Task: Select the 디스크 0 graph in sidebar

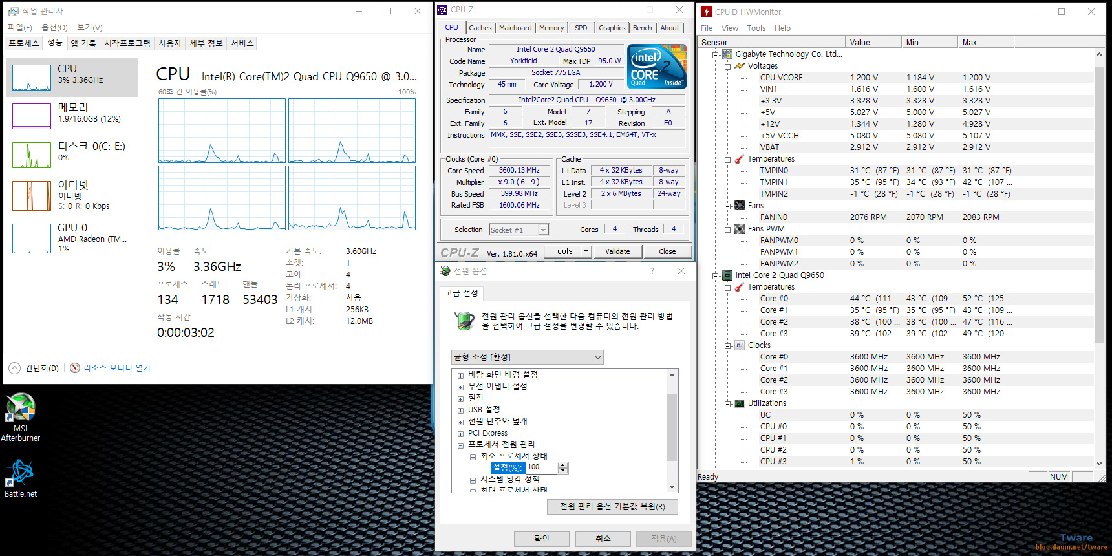Action: pos(32,155)
